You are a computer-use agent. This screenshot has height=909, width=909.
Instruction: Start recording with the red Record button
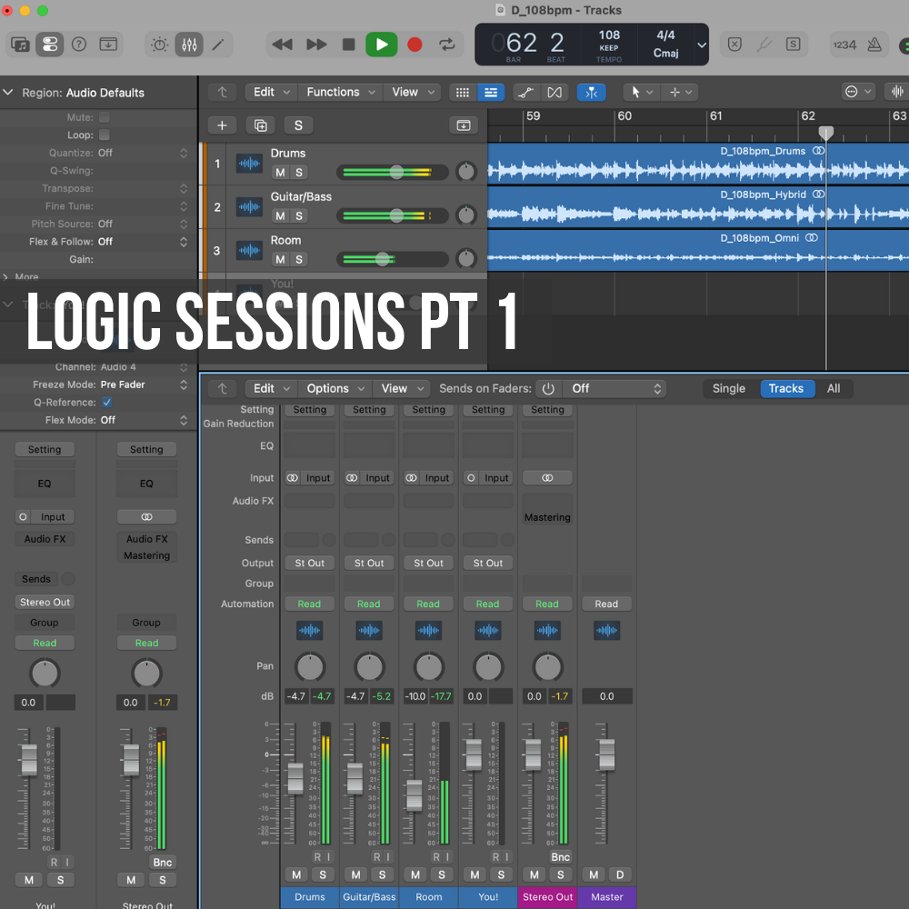(x=415, y=45)
